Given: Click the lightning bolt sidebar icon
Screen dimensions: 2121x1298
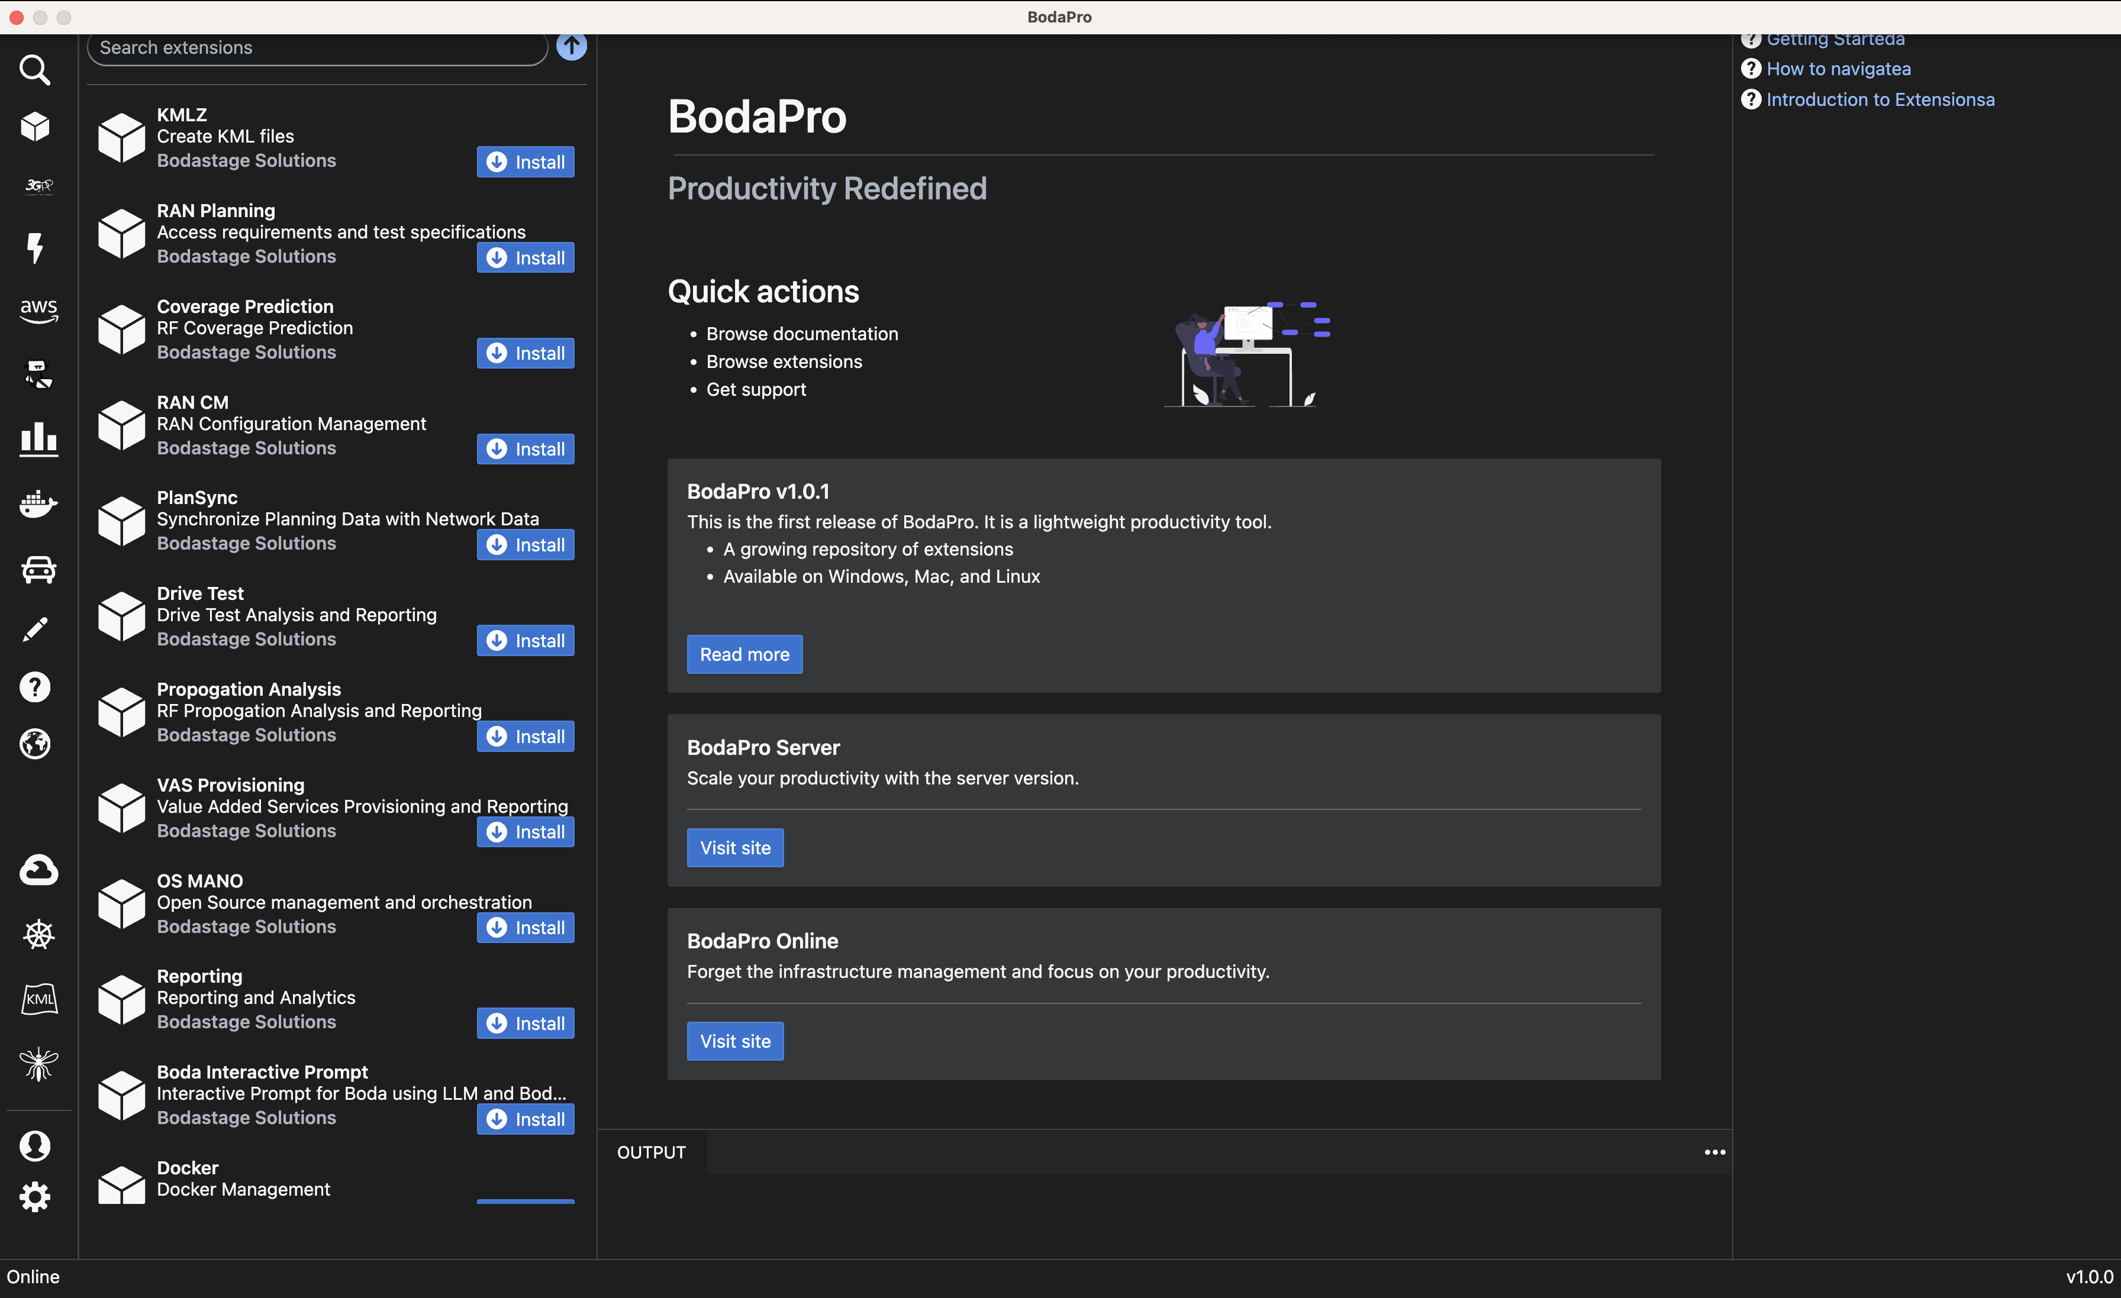Looking at the screenshot, I should 36,248.
